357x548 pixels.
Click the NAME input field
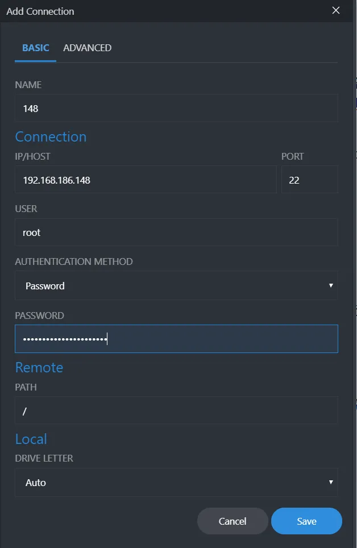176,108
